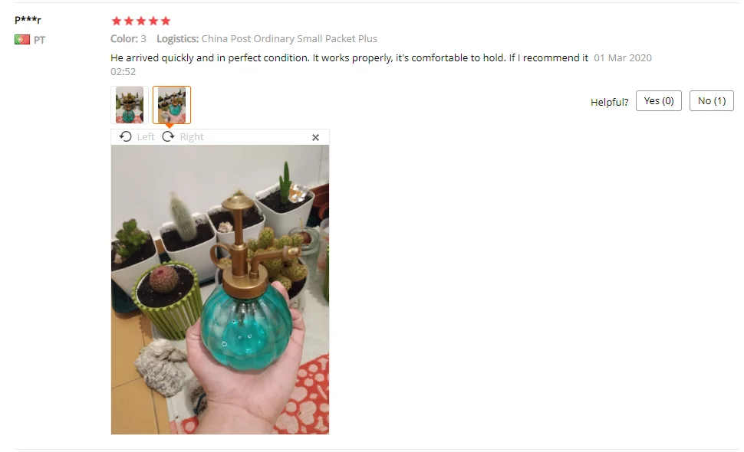Close the enlarged review photo viewer
The width and height of the screenshot is (744, 452).
(x=315, y=137)
